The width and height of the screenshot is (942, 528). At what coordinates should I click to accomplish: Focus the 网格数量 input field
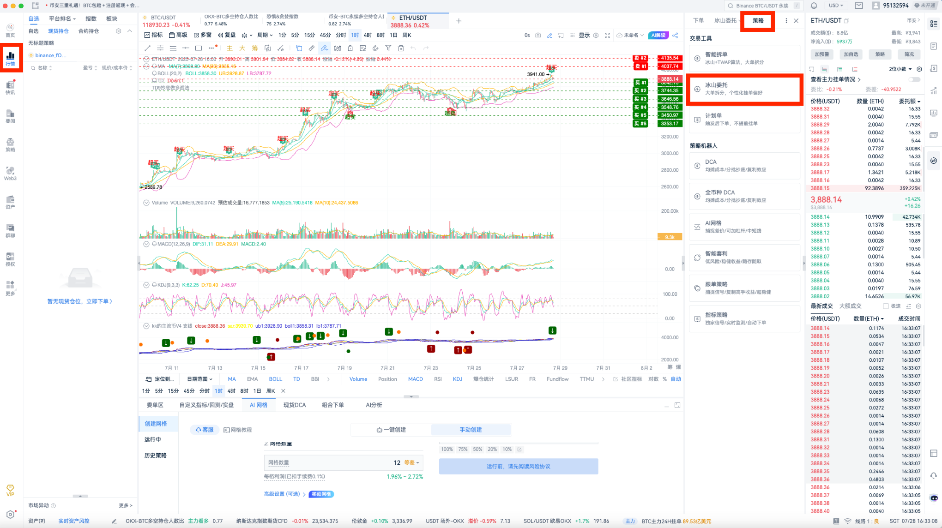(x=343, y=462)
